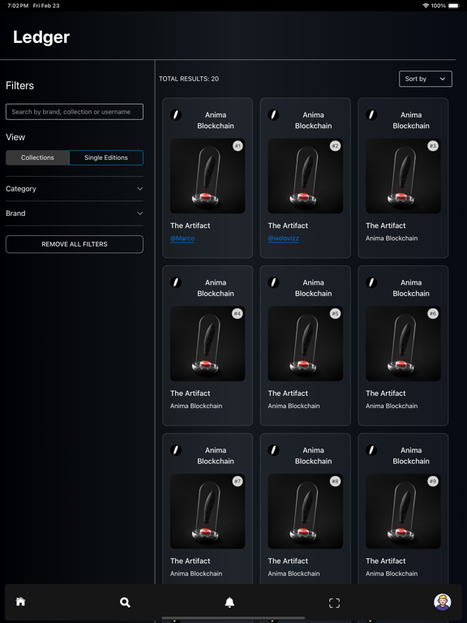The height and width of the screenshot is (623, 467).
Task: Expand the Brand filter
Action: point(75,213)
